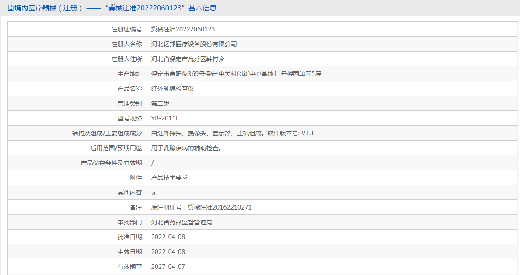Open the "产品技术要求" attachment entry

click(169, 178)
